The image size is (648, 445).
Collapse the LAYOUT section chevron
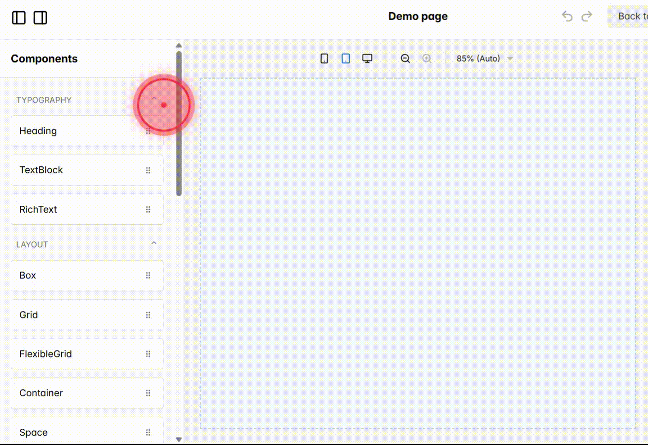click(154, 242)
